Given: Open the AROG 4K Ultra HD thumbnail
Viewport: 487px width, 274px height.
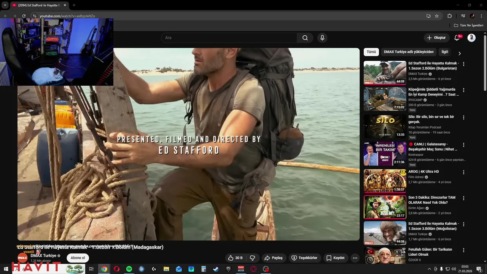Looking at the screenshot, I should pyautogui.click(x=385, y=181).
